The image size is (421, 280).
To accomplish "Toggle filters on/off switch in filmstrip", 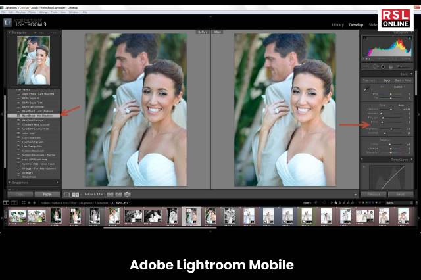I will (x=416, y=203).
